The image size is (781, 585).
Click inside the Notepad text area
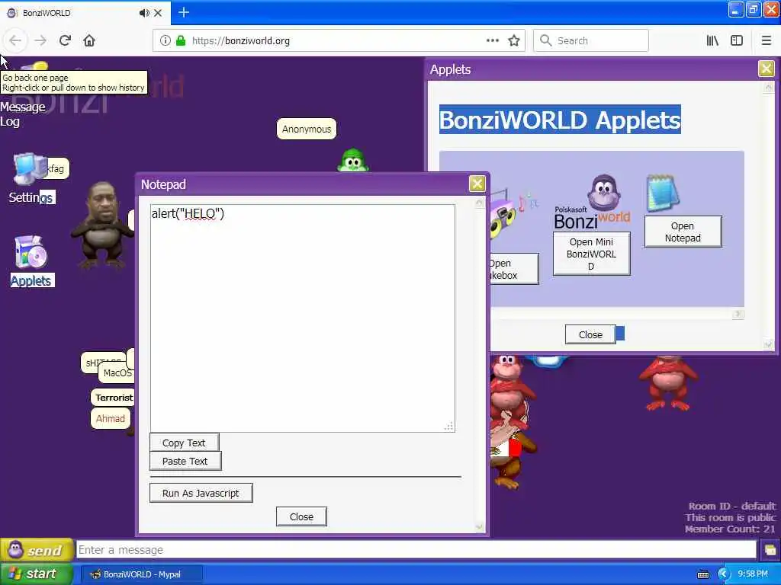[x=302, y=318]
